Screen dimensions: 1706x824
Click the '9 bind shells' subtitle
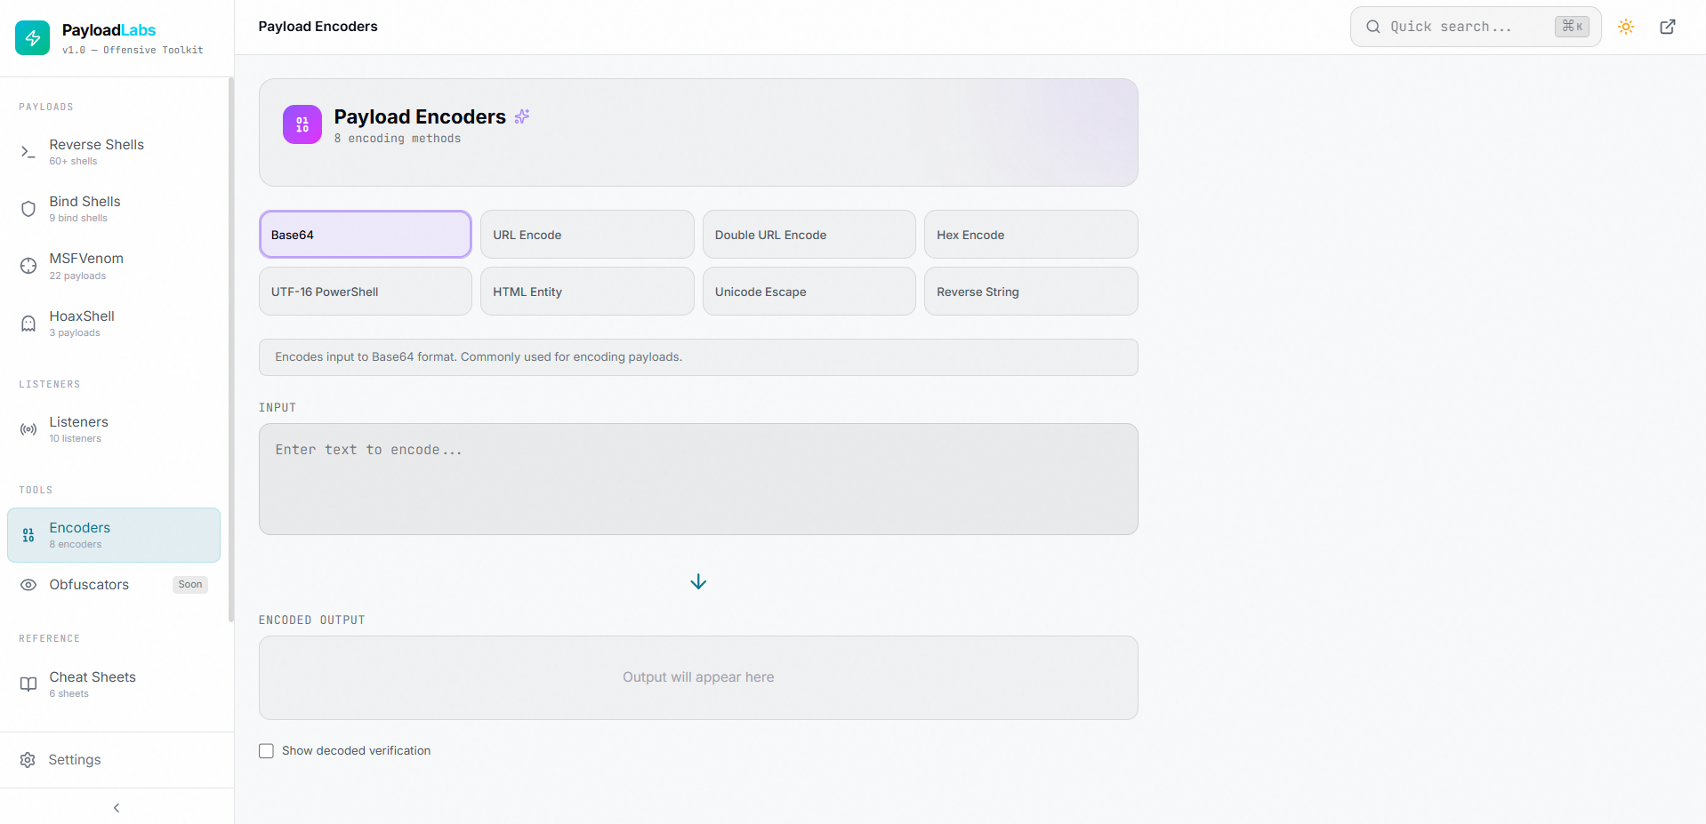click(x=78, y=219)
